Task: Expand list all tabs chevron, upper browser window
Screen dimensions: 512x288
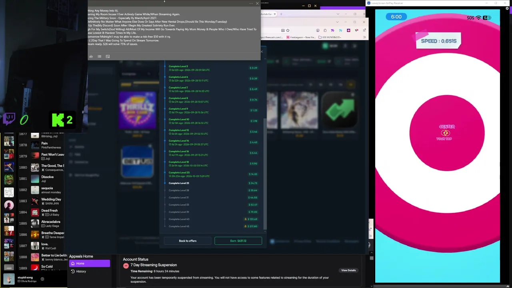Action: (338, 14)
